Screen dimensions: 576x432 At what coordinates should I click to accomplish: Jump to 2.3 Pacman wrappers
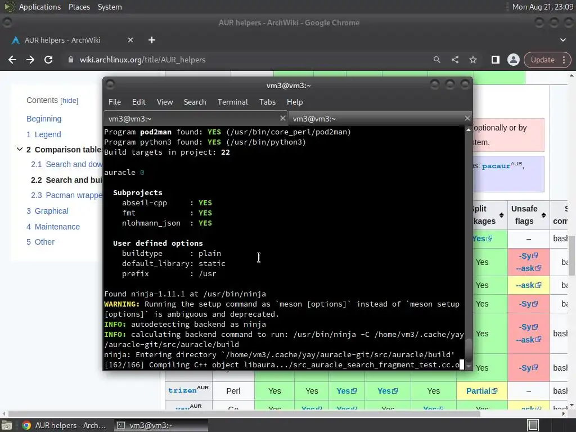click(66, 195)
